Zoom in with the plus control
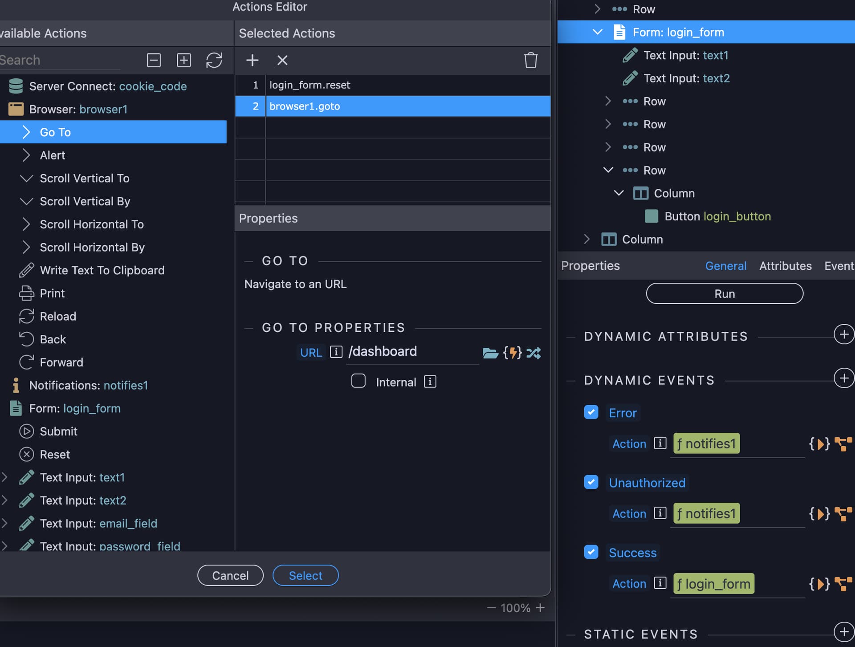 [540, 608]
